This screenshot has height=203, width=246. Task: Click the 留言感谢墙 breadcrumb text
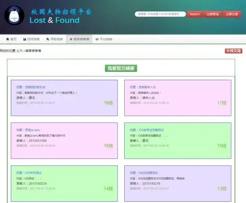click(33, 51)
